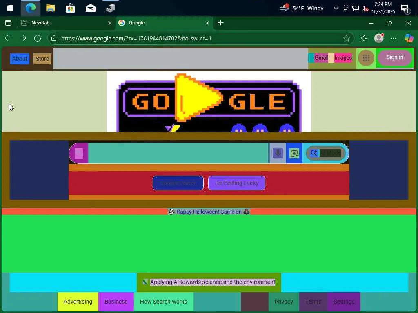
Task: Open the weather widget showing 54°F Windy
Action: pyautogui.click(x=302, y=8)
